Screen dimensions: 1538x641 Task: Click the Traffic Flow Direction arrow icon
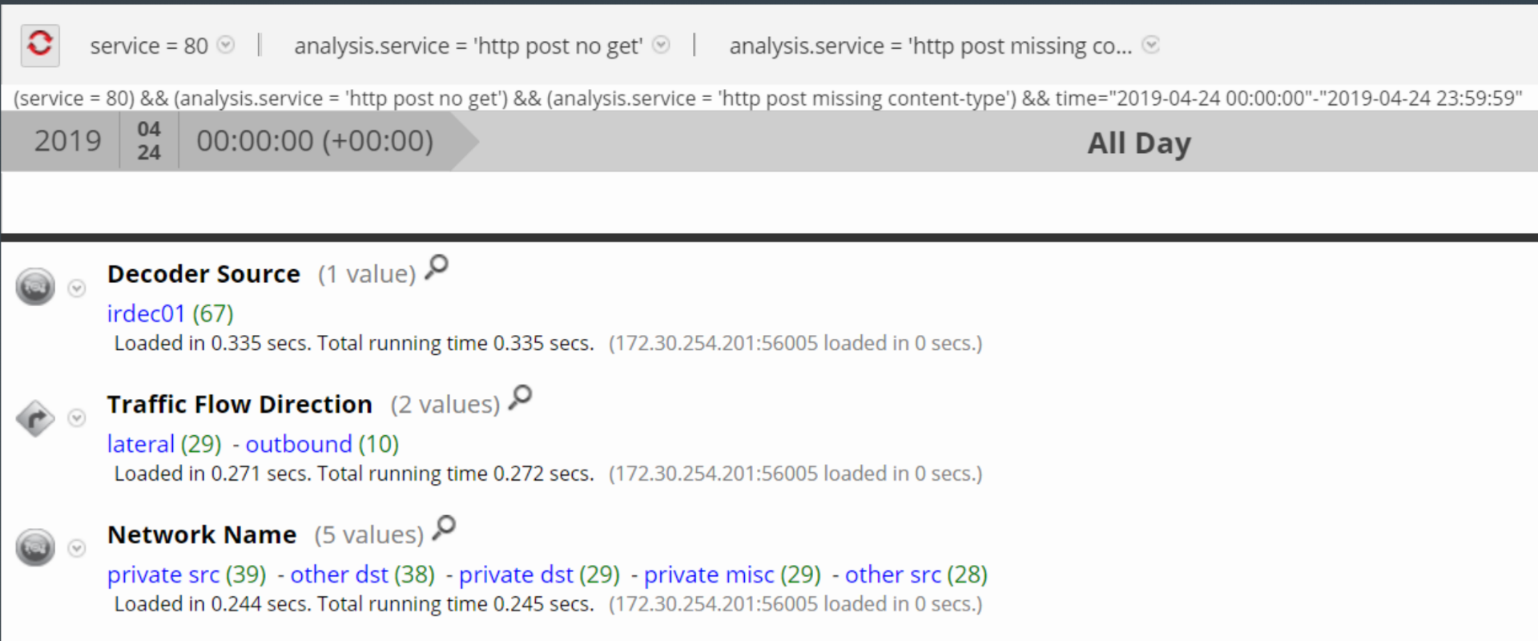tap(35, 417)
